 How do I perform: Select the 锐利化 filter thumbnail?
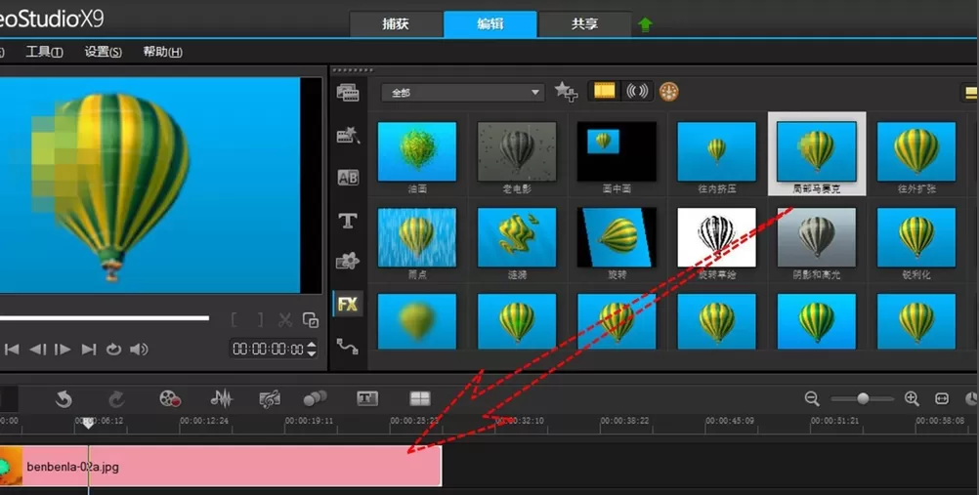916,238
